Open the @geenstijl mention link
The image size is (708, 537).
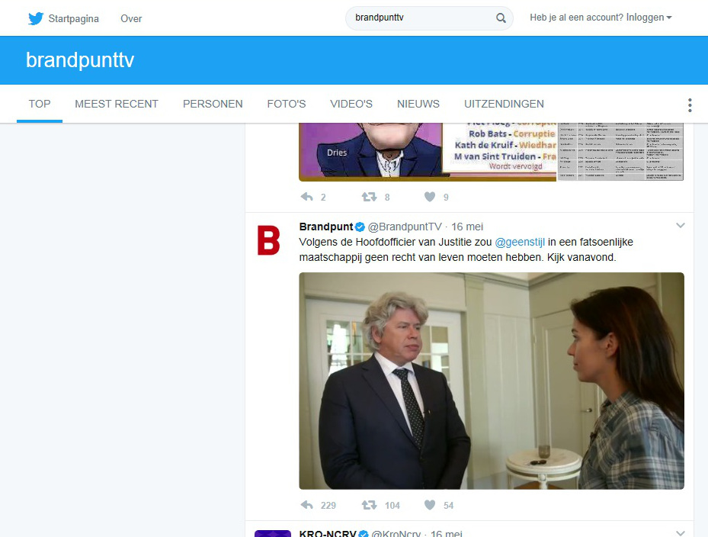(x=520, y=243)
